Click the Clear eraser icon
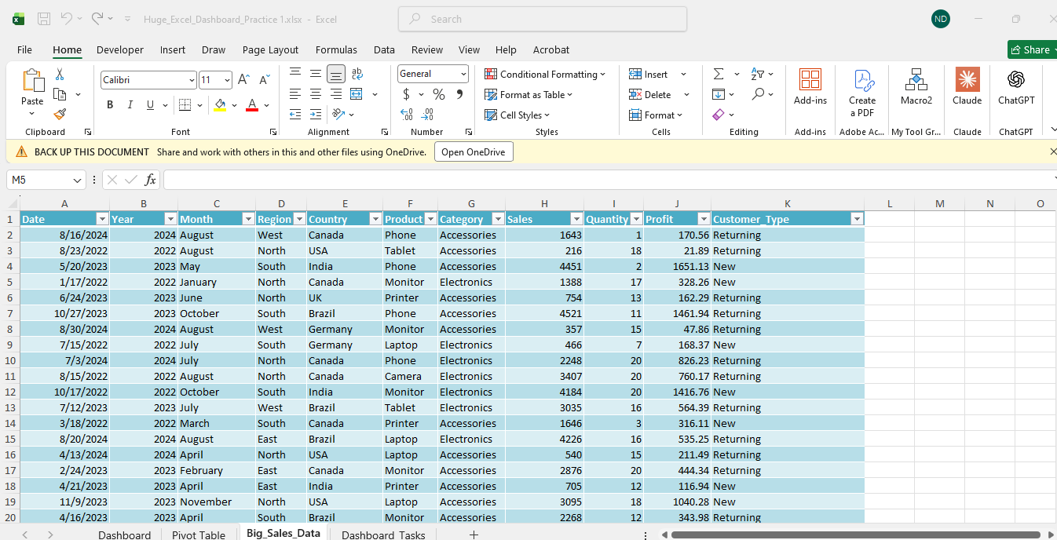 tap(719, 115)
